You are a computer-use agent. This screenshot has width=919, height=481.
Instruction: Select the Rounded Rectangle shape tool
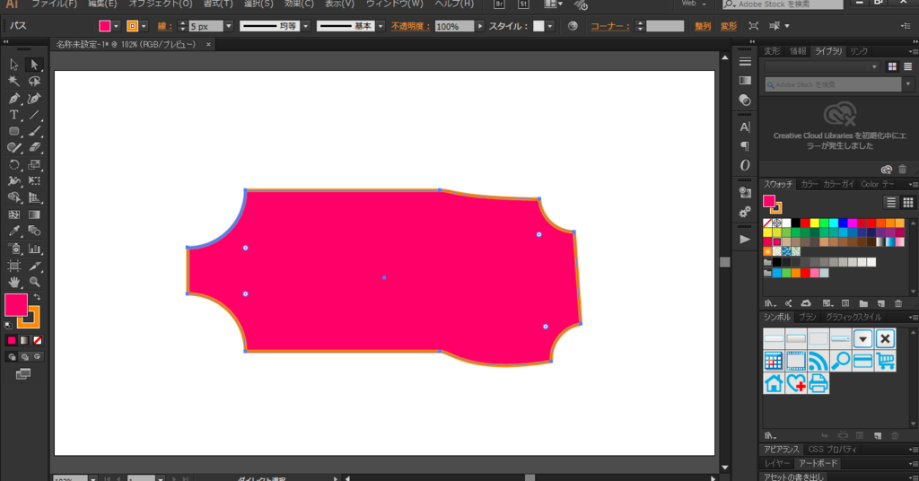14,131
